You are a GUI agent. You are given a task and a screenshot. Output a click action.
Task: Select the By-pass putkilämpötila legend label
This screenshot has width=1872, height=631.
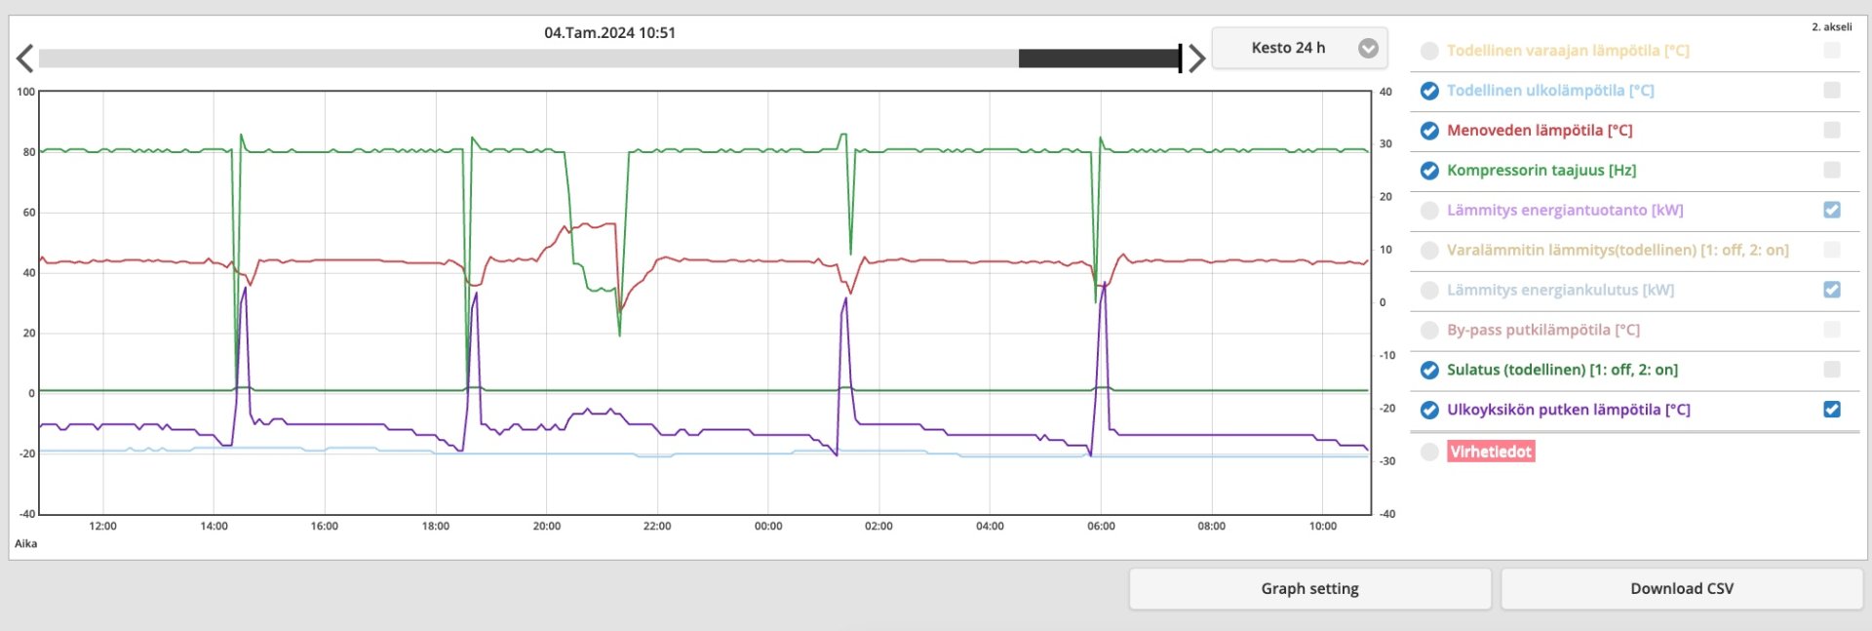1542,331
